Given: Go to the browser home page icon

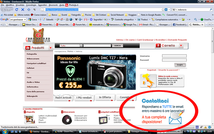Looking at the screenshot, I should click(x=29, y=10).
